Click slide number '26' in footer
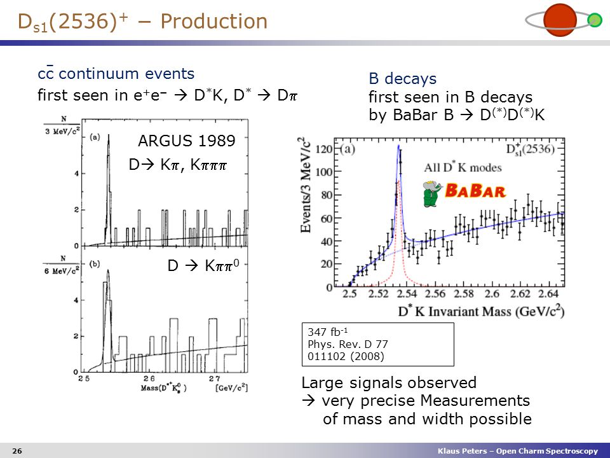This screenshot has width=610, height=458. 17,451
